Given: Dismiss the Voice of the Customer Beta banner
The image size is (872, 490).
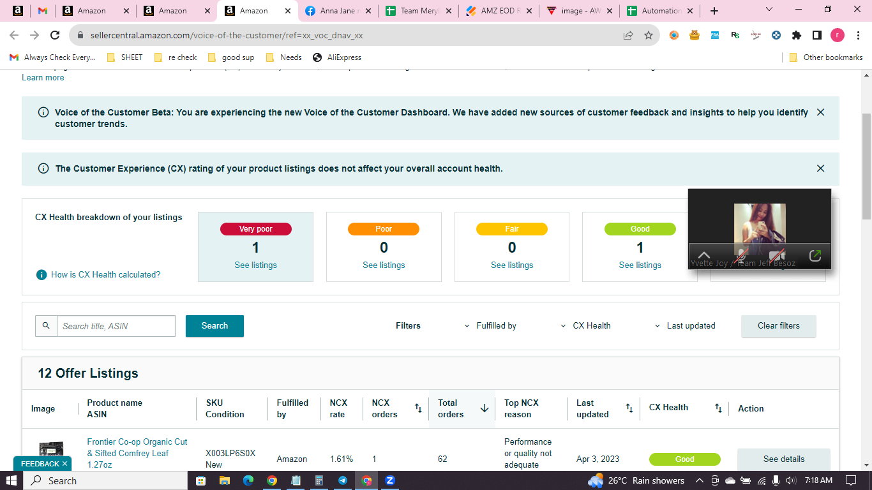Looking at the screenshot, I should [821, 112].
